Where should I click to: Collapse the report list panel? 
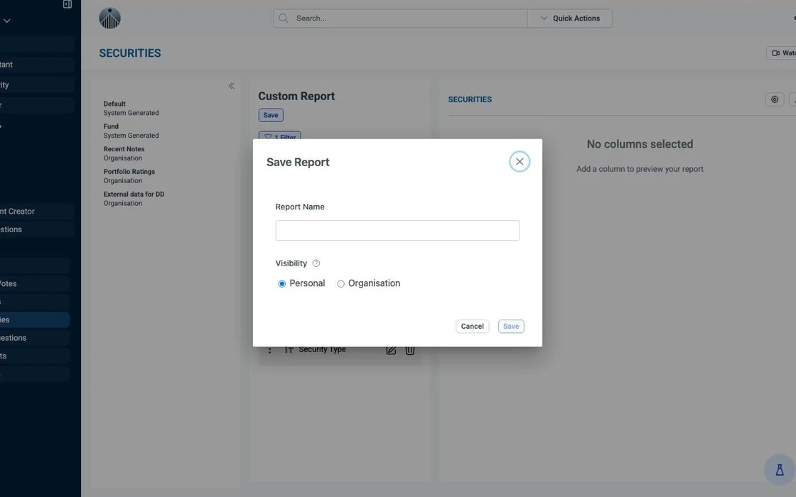click(232, 86)
